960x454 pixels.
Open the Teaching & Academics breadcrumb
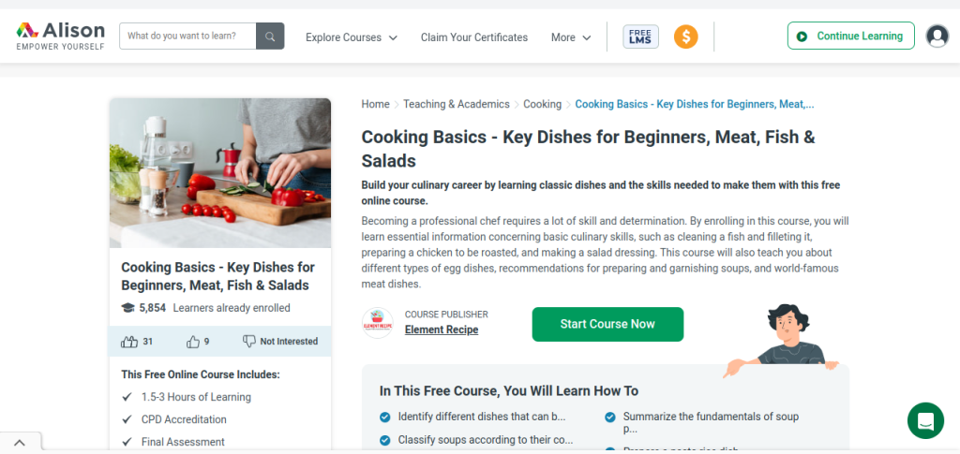tap(457, 104)
